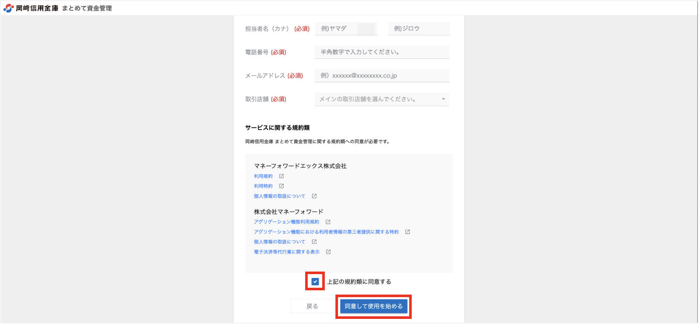The width and height of the screenshot is (699, 324).
Task: Open 株式会社マネーフォワード 個人情報の取扱について link
Action: (x=280, y=242)
